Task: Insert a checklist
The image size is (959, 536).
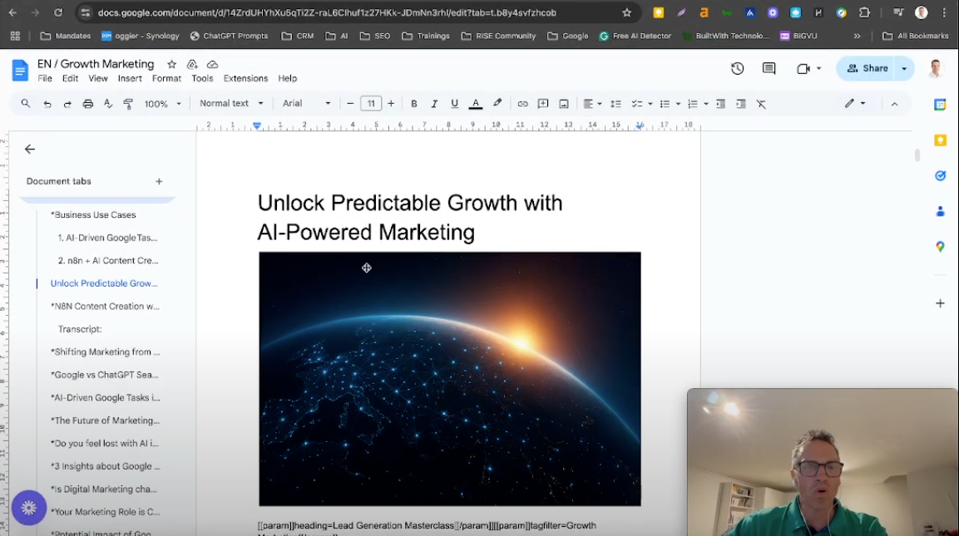Action: tap(636, 104)
